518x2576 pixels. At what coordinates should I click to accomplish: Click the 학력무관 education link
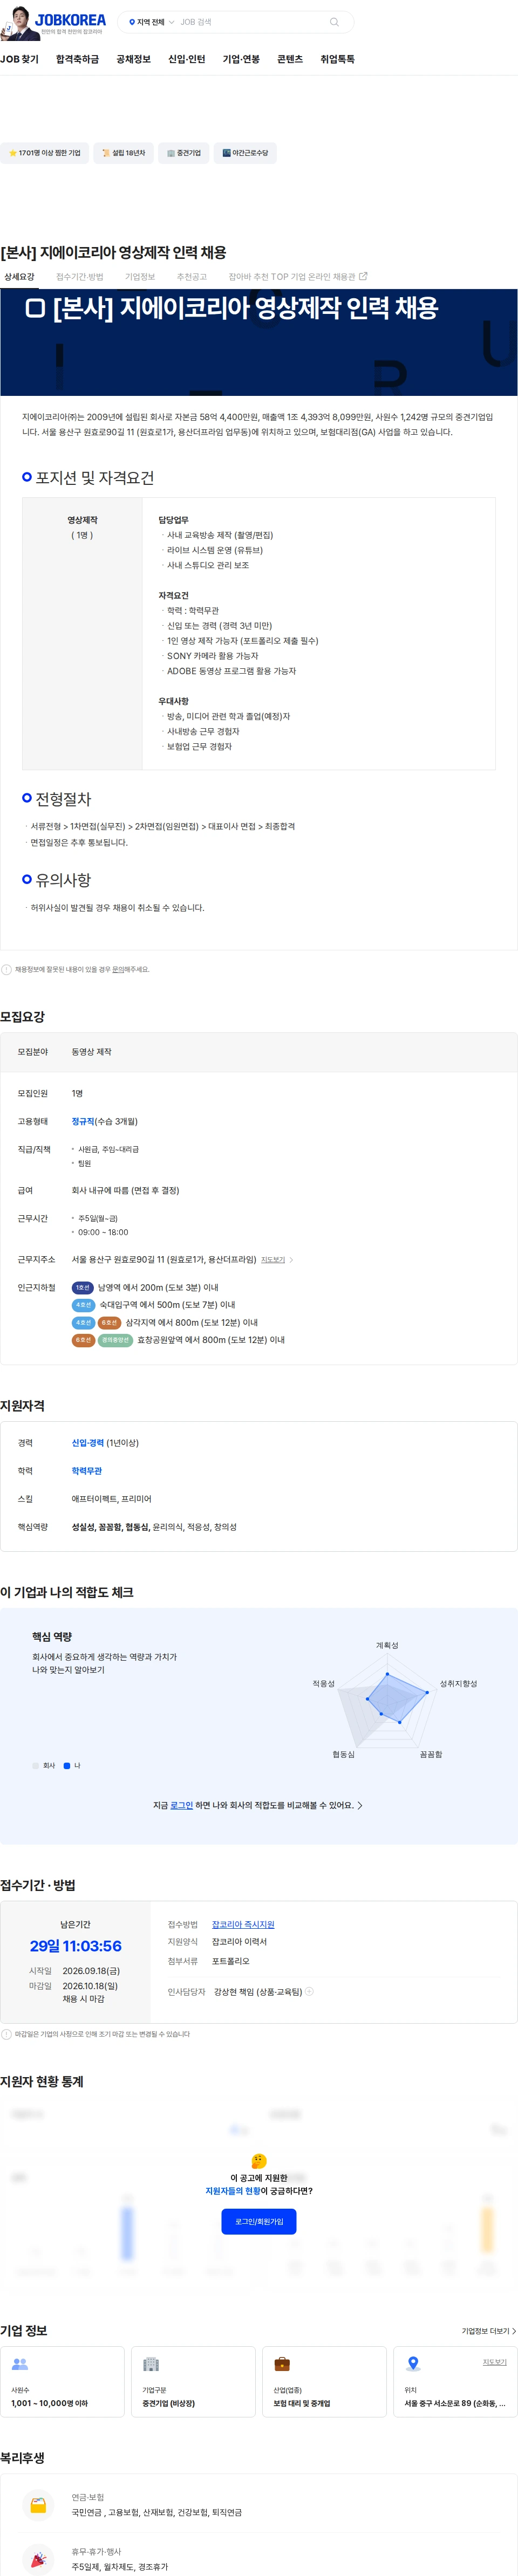point(87,1470)
